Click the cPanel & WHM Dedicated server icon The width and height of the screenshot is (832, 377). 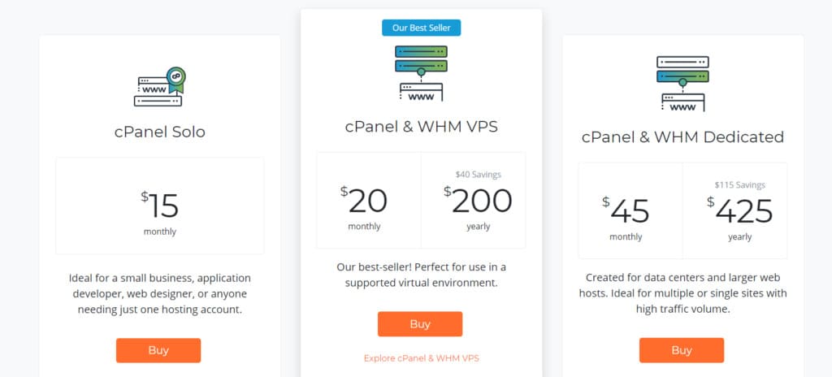682,84
